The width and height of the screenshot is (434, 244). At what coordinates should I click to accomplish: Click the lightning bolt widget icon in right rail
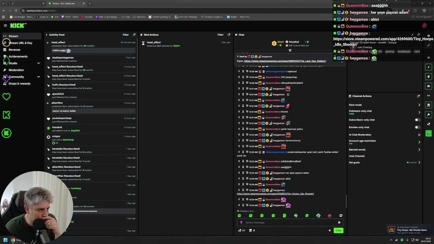[x=429, y=67]
